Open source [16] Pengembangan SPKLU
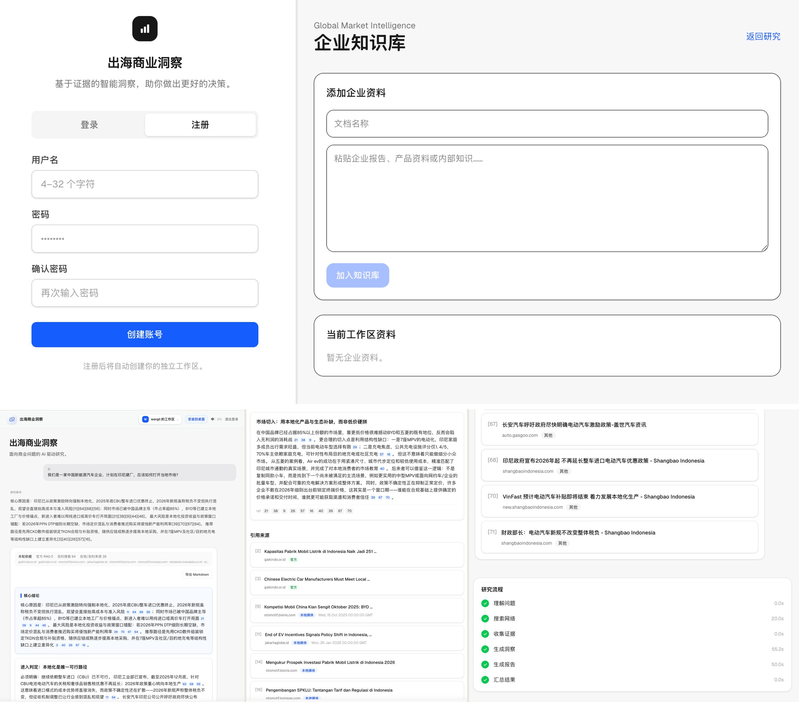 click(357, 691)
